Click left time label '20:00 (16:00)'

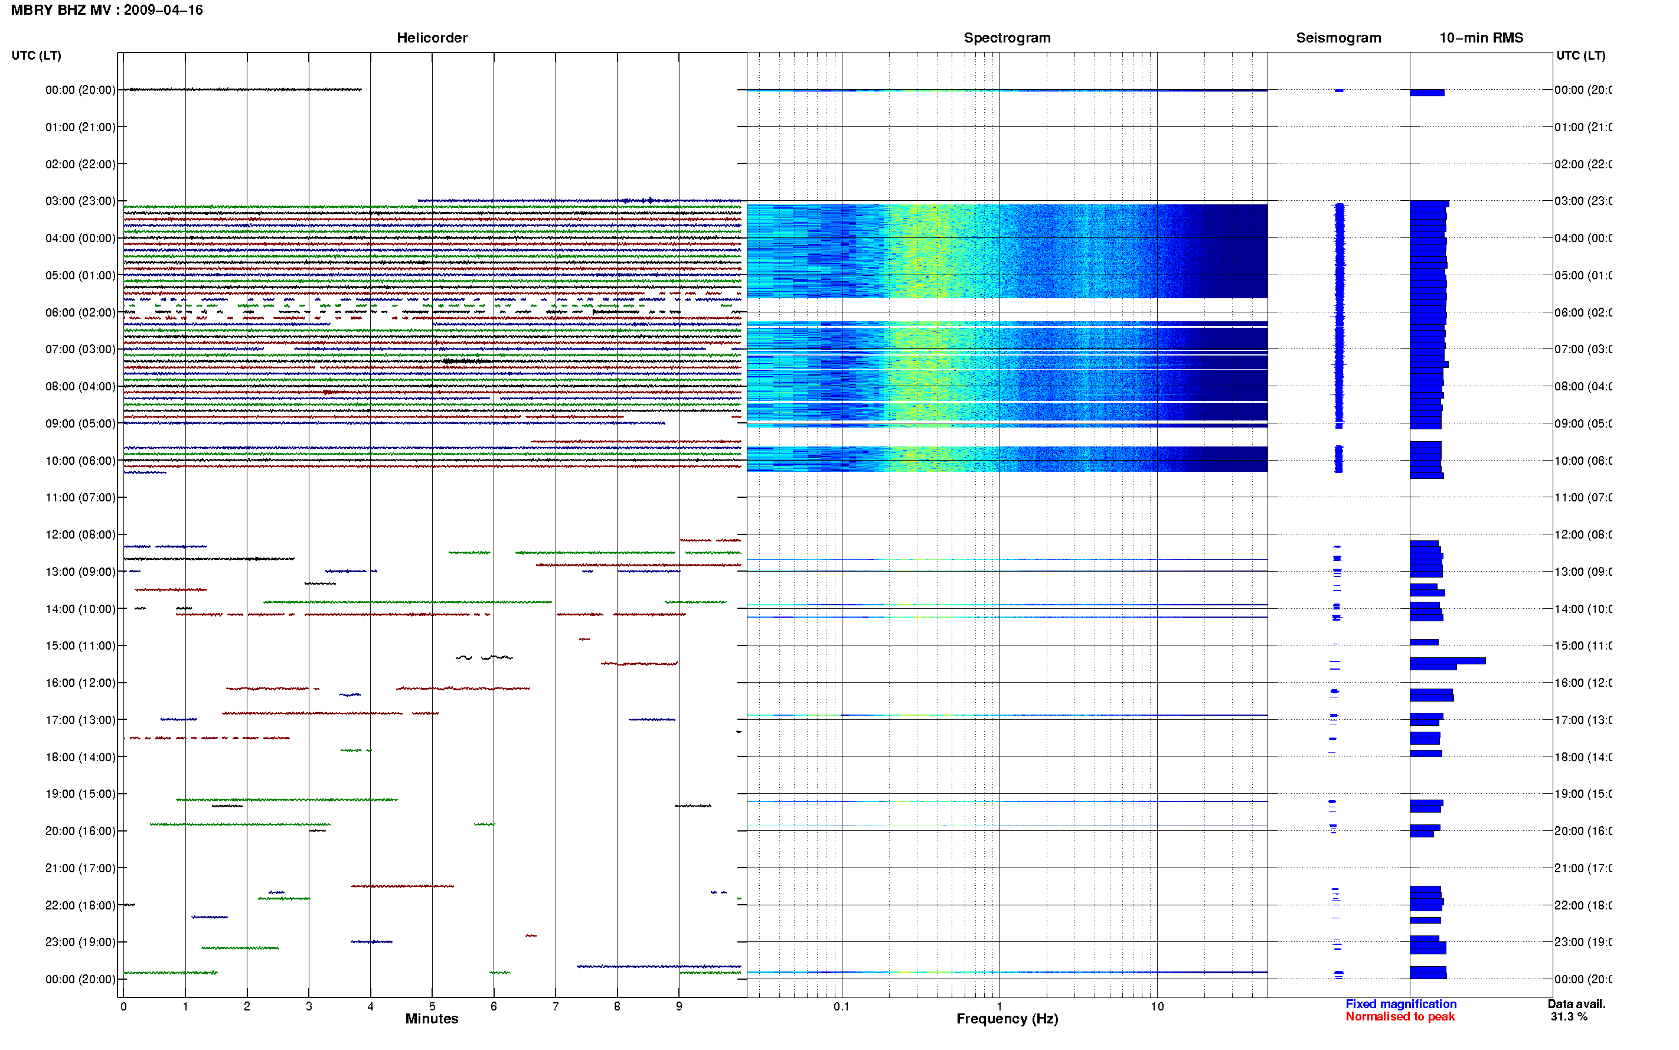point(80,831)
